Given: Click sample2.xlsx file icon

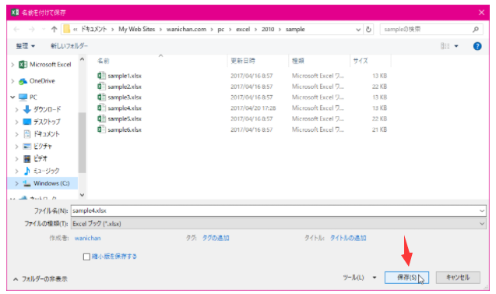Looking at the screenshot, I should pyautogui.click(x=101, y=86).
